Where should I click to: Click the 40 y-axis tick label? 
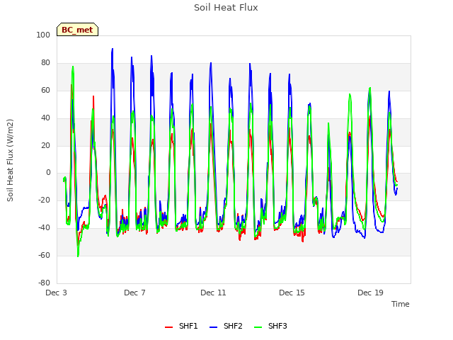(45, 118)
